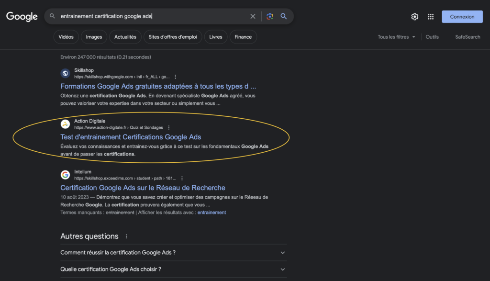Open the Tous les filtres dropdown
This screenshot has height=281, width=490.
click(x=396, y=37)
